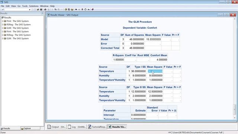The width and height of the screenshot is (238, 134).
Task: Click the Undo toolbar icon
Action: coord(62,9)
